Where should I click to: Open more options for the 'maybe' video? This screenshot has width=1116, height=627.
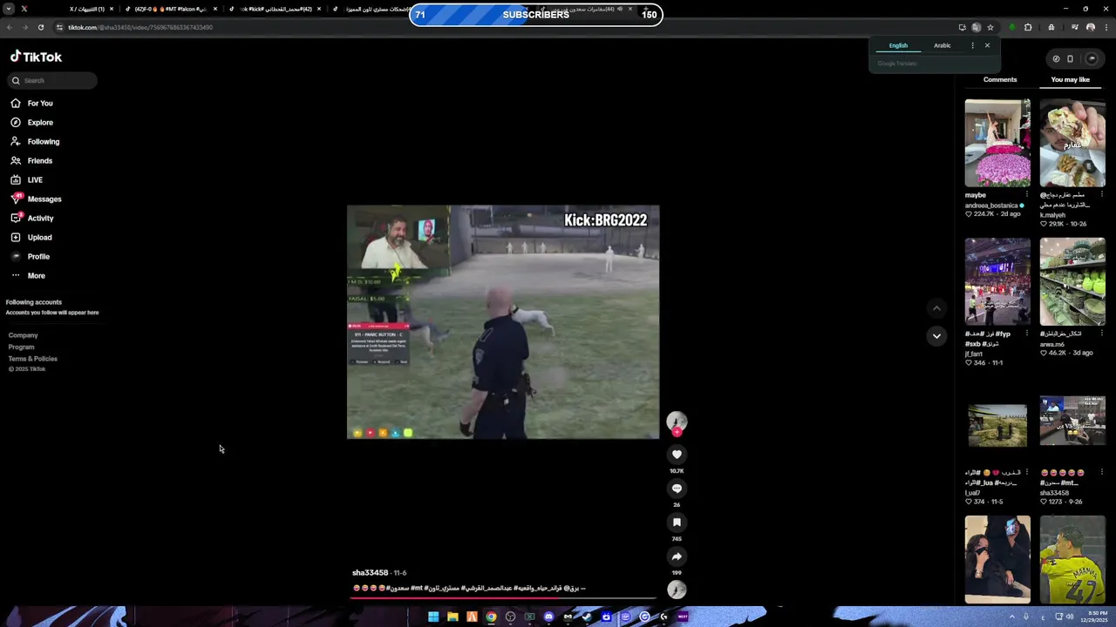point(1027,195)
